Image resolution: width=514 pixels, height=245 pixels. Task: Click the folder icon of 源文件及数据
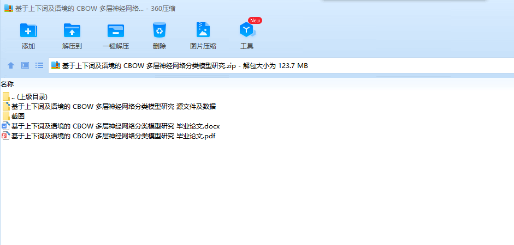6,107
